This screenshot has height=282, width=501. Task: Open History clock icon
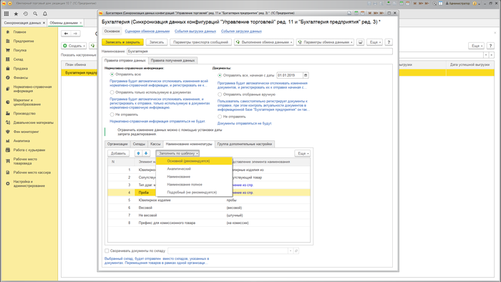pyautogui.click(x=26, y=14)
